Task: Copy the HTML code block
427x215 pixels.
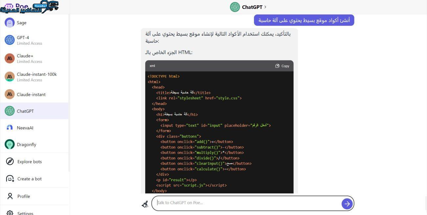Action: click(x=282, y=66)
